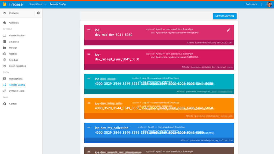Viewport: 274px width, 154px height.
Task: Click the DEVELOP section label
Action: pos(7,29)
